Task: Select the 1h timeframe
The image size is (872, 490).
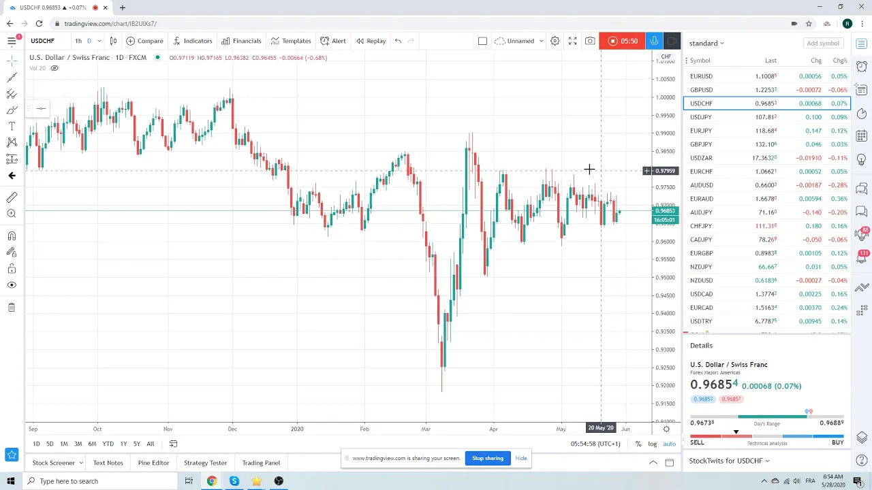Action: tap(78, 41)
